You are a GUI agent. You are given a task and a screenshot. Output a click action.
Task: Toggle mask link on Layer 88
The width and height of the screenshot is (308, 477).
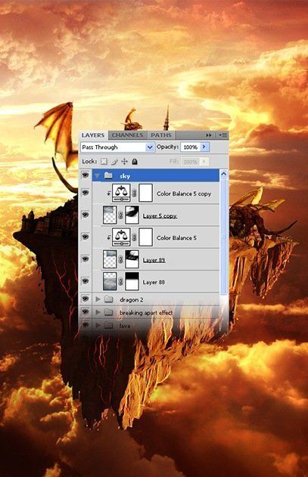click(120, 281)
